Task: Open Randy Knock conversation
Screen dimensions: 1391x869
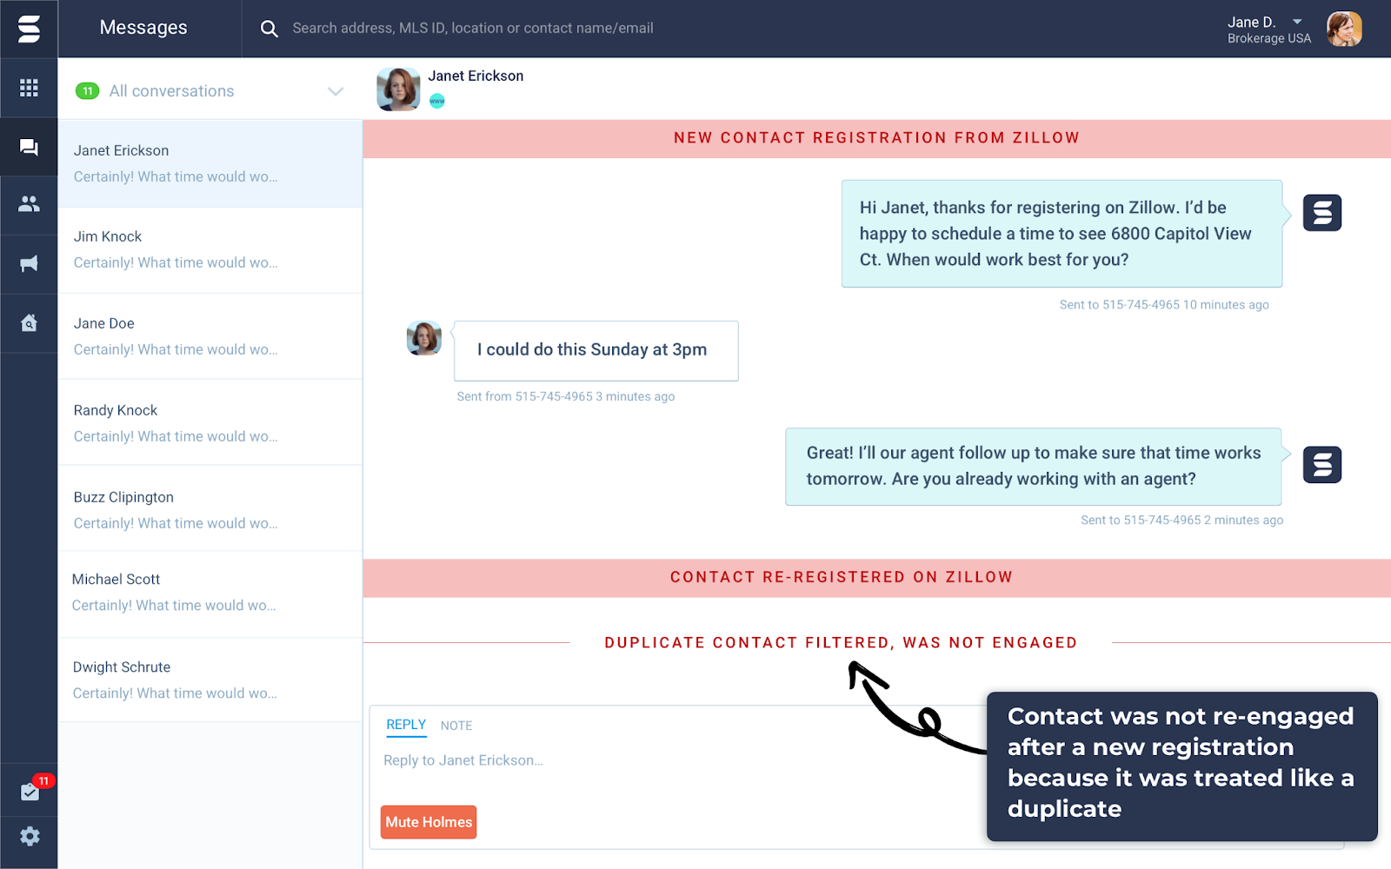Action: pyautogui.click(x=210, y=423)
